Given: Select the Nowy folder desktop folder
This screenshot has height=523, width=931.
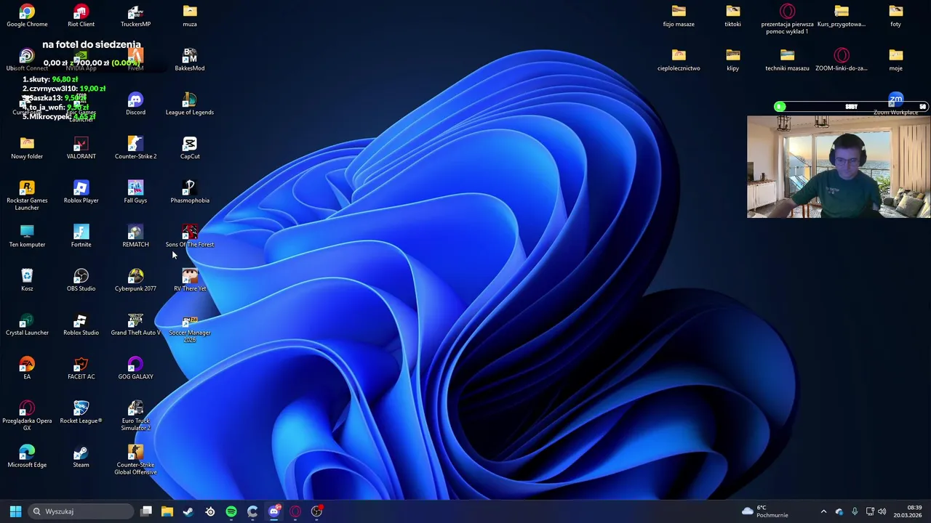Looking at the screenshot, I should 27,148.
